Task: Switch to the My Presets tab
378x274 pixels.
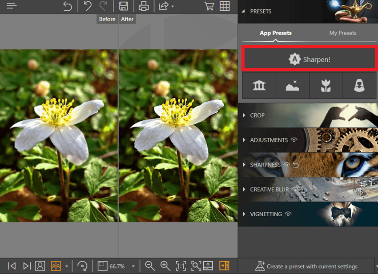Action: (x=342, y=33)
